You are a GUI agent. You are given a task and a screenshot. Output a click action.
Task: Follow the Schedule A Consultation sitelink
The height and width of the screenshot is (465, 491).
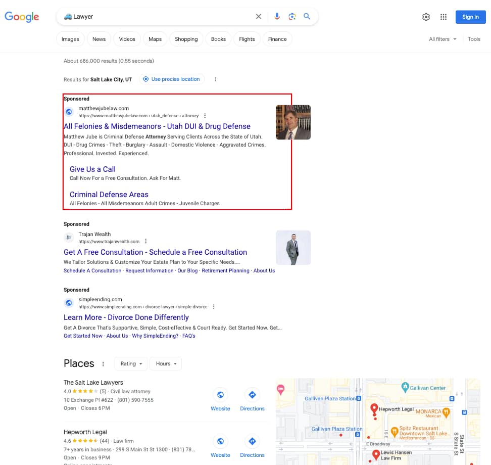pyautogui.click(x=92, y=271)
